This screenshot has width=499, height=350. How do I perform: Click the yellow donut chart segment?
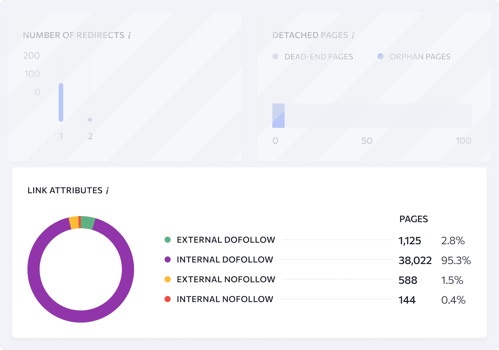74,223
